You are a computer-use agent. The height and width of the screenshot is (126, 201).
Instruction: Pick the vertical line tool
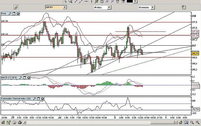92,1
